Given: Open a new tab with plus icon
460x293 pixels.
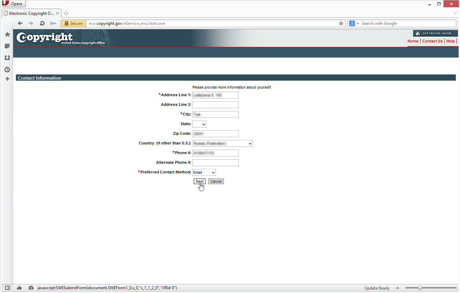Looking at the screenshot, I should (x=66, y=13).
